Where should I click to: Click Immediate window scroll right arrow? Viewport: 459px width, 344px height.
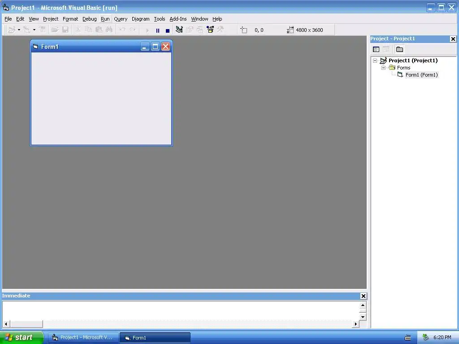tap(355, 324)
